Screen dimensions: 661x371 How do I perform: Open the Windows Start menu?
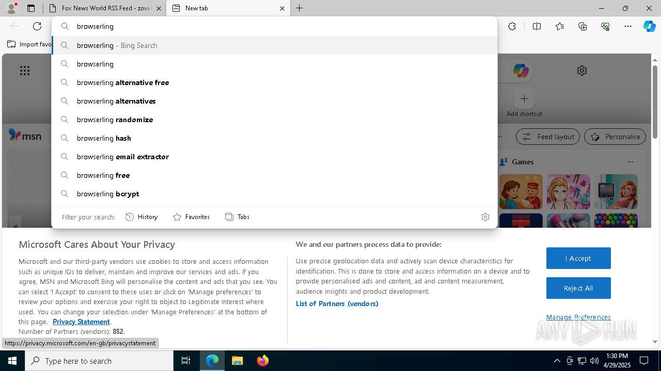click(12, 361)
